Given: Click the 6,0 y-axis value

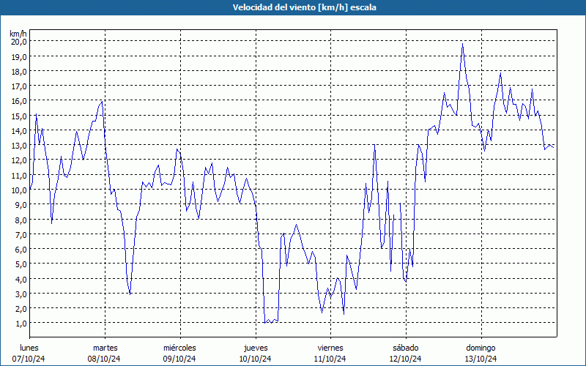Looking at the screenshot, I should coord(21,249).
